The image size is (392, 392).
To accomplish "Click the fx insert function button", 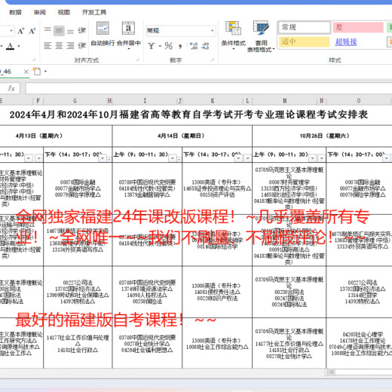I will click(x=11, y=88).
